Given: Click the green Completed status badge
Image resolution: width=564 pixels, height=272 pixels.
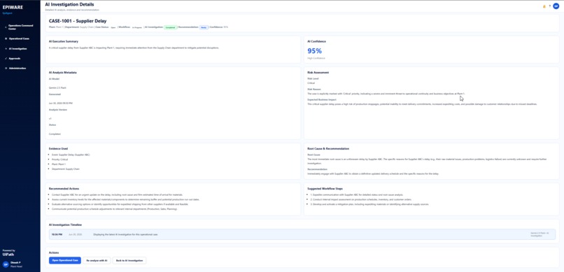Looking at the screenshot, I should pyautogui.click(x=171, y=27).
